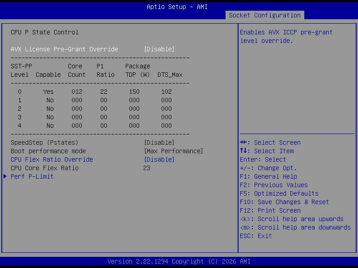358x268 pixels.
Task: Select AVX License Pre-Grant Override label
Action: (x=64, y=49)
